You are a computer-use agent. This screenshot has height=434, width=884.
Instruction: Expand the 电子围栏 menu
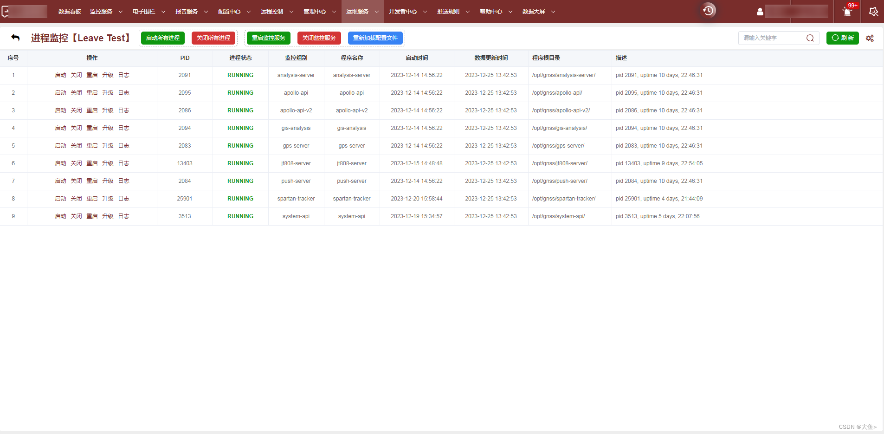(x=149, y=12)
